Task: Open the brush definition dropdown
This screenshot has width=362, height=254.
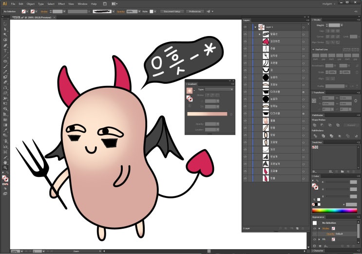Action: click(x=114, y=11)
